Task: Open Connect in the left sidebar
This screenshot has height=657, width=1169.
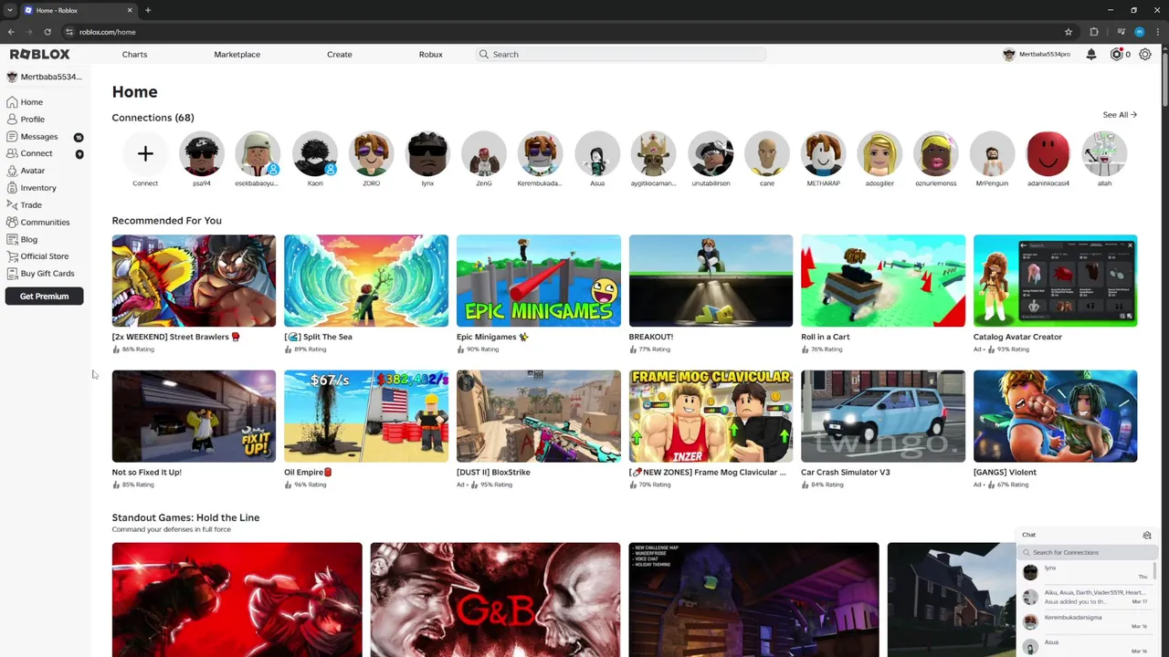Action: [36, 153]
